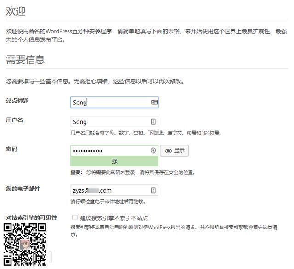
Task: Click the 站点标题 label
Action: [x=17, y=101]
